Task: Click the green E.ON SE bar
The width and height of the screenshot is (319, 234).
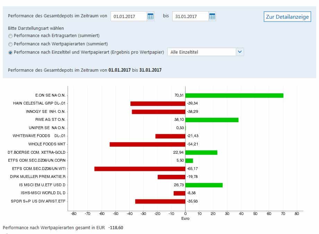Action: [234, 96]
